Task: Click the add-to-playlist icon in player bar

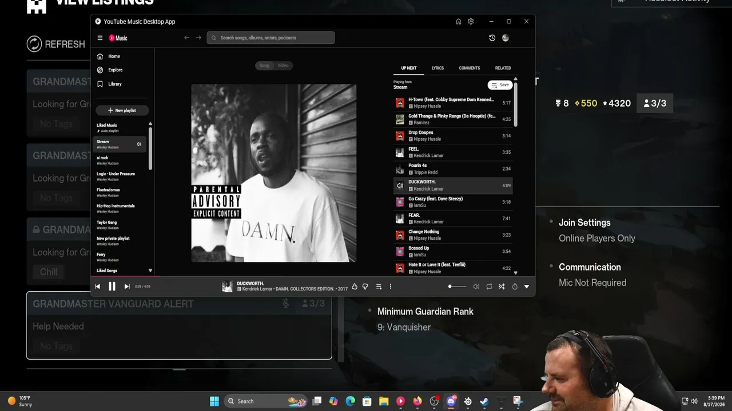Action: click(379, 287)
